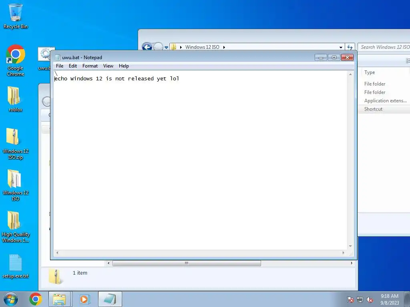Screen dimensions: 410x307
Task: Expand the arrow after Windows 12 ISO breadcrumb
Action: (x=224, y=47)
